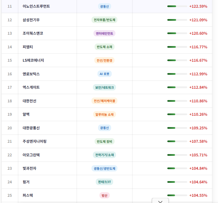This screenshot has height=203, width=218.
Task: Click the +121.09% return value
Action: [x=198, y=20]
